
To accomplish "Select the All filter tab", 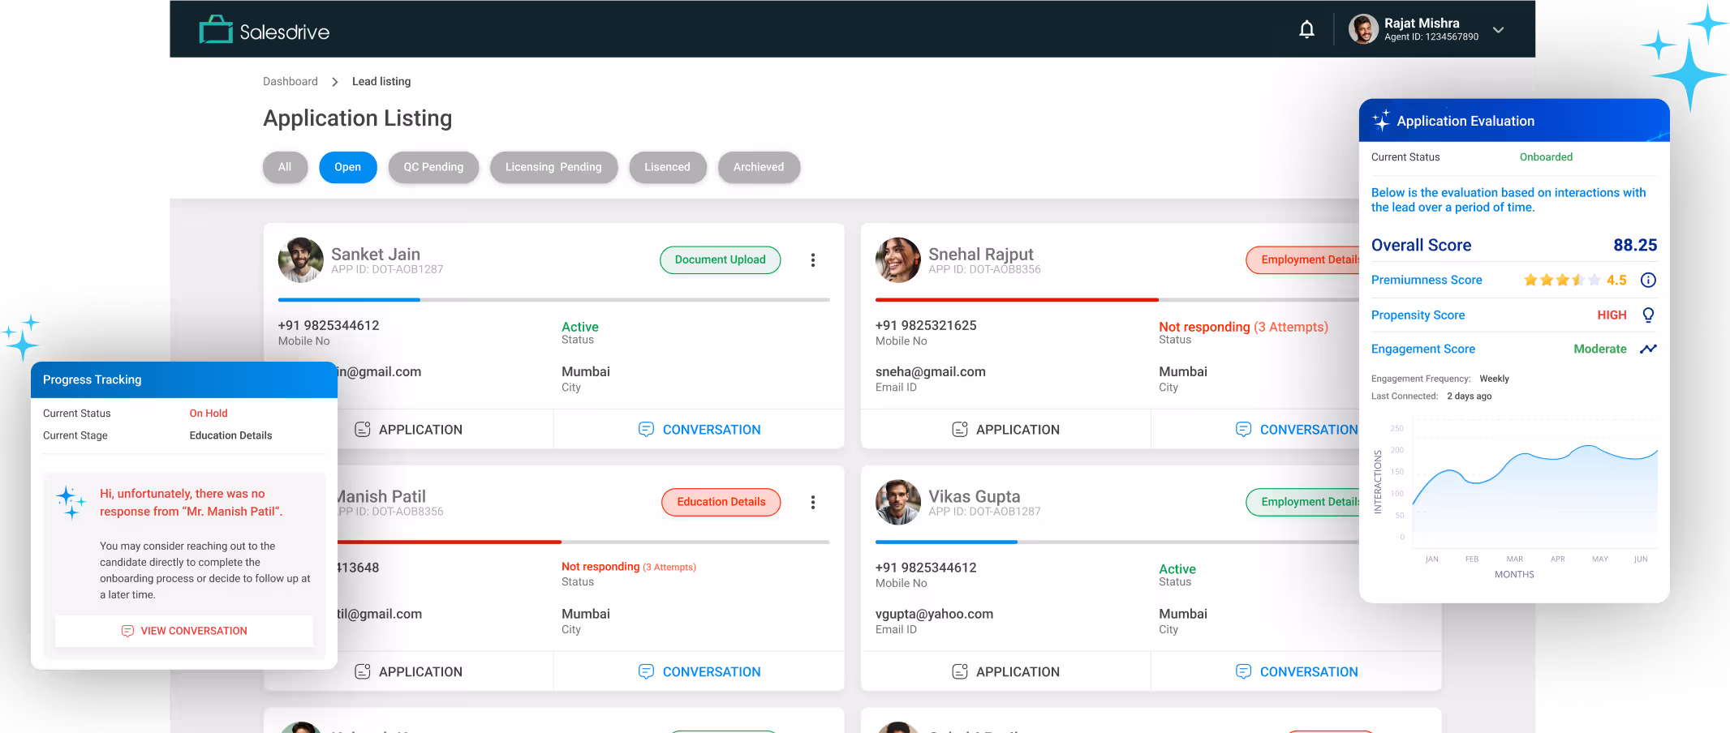I will (285, 167).
